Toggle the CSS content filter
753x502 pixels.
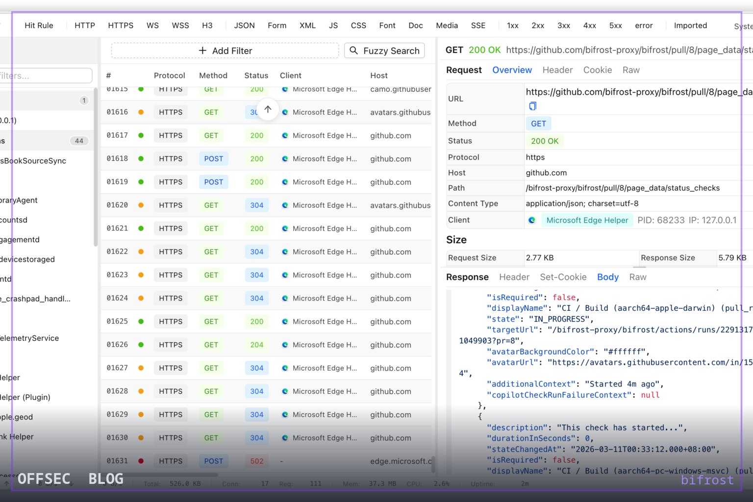tap(358, 25)
